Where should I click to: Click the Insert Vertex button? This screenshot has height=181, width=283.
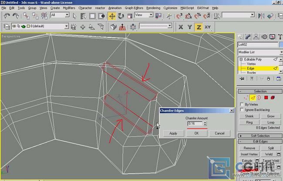click(249, 154)
